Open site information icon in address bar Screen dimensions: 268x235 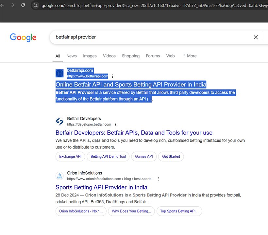click(36, 5)
